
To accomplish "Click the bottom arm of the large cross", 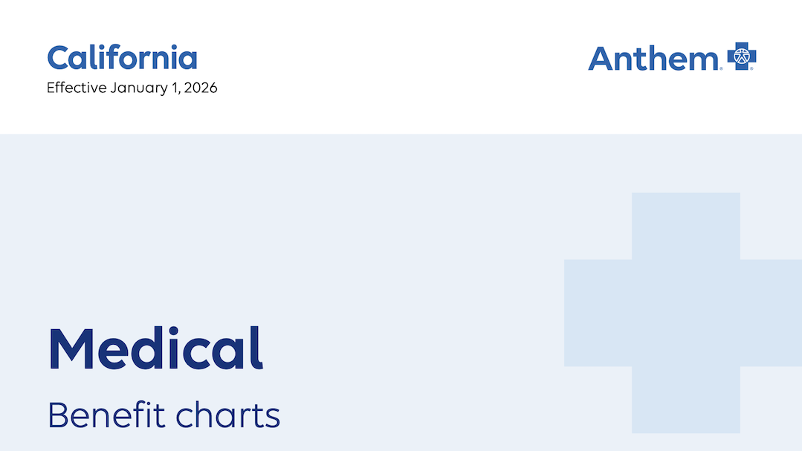I will click(685, 400).
